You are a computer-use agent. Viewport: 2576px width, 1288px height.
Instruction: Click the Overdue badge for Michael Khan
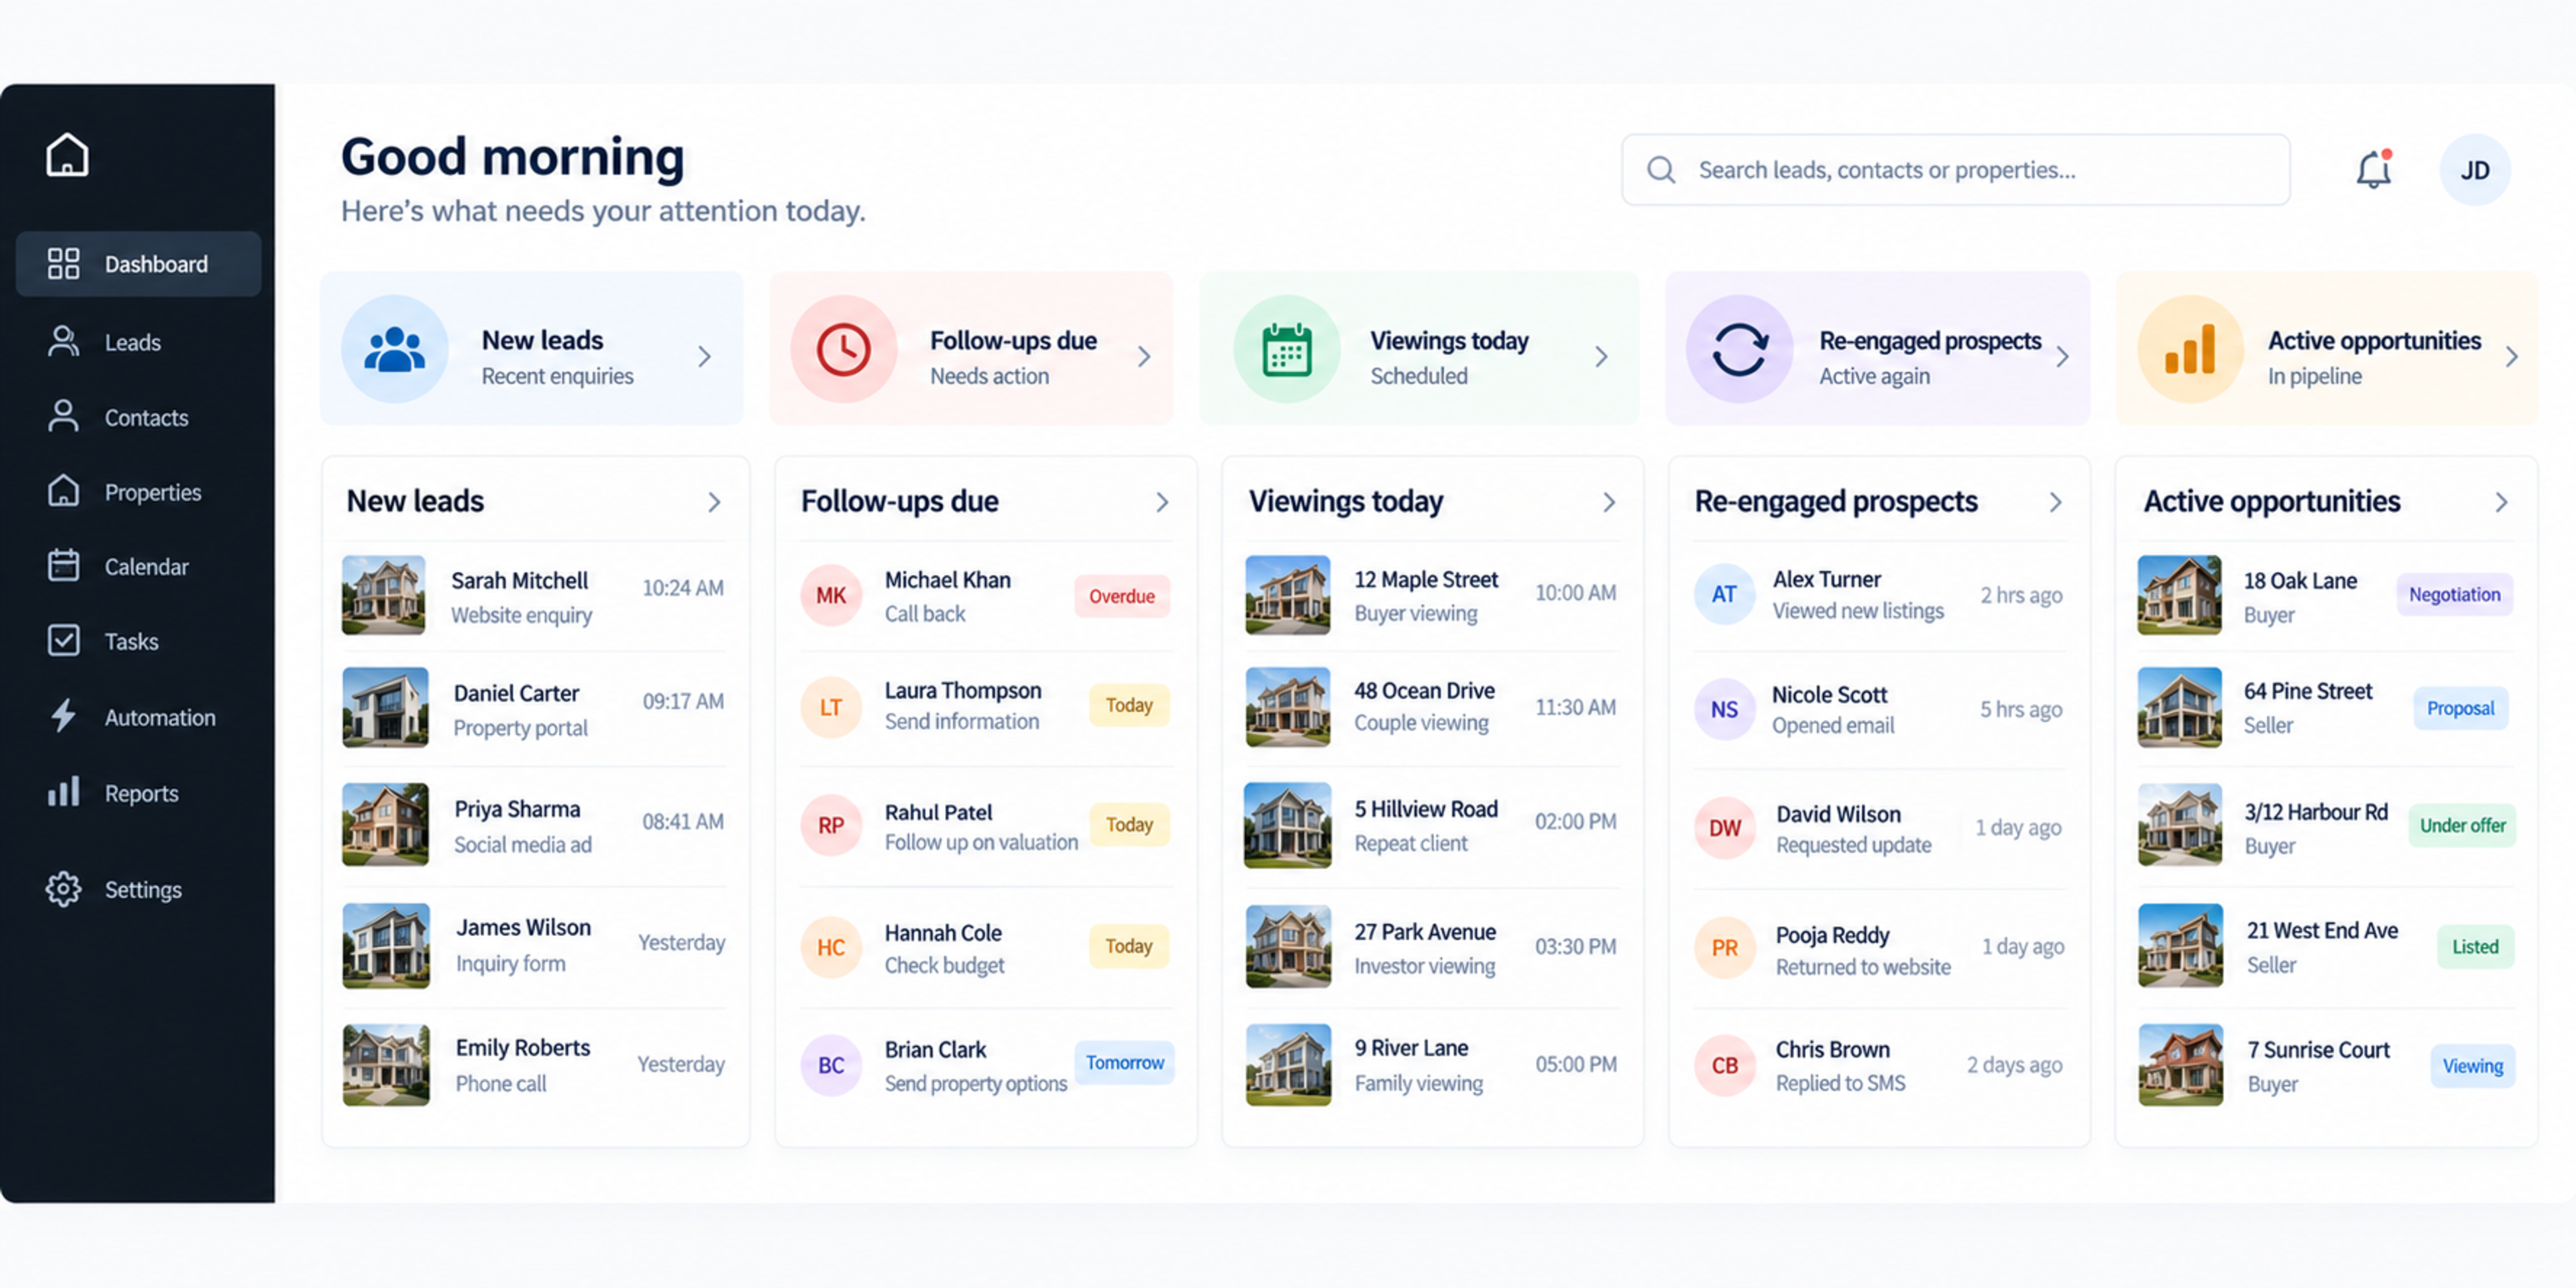1122,596
